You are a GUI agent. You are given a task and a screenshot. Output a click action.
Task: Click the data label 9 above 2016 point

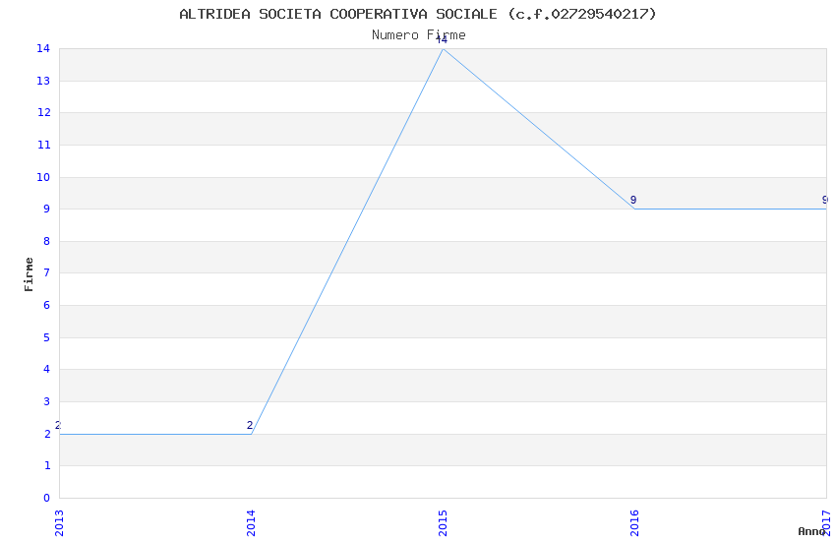[x=633, y=200]
